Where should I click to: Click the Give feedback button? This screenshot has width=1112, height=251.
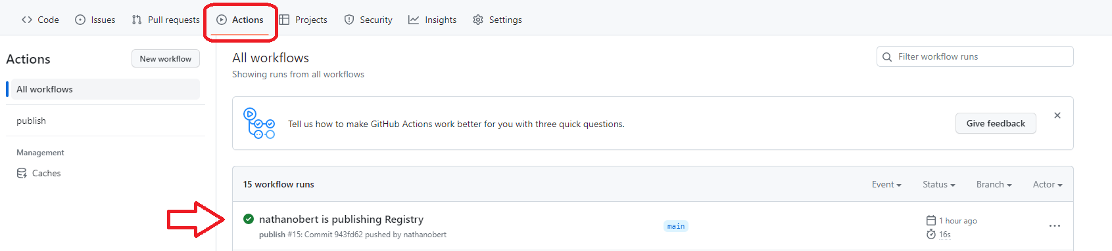click(x=996, y=123)
